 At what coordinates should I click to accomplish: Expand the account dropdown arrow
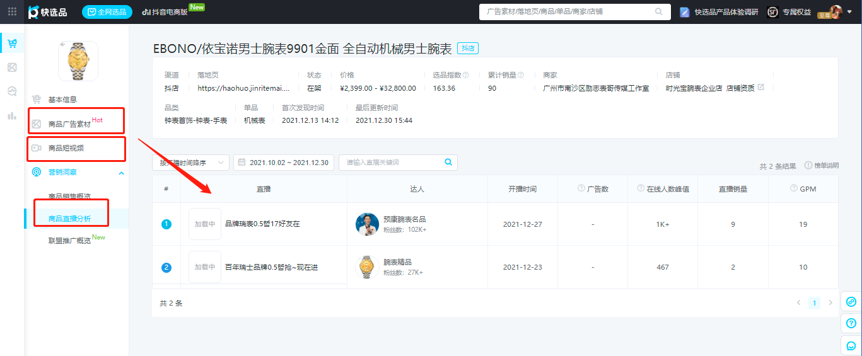point(851,12)
